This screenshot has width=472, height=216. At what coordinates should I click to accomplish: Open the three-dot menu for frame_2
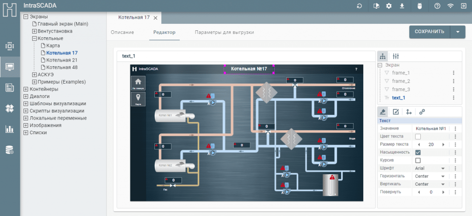pos(454,81)
